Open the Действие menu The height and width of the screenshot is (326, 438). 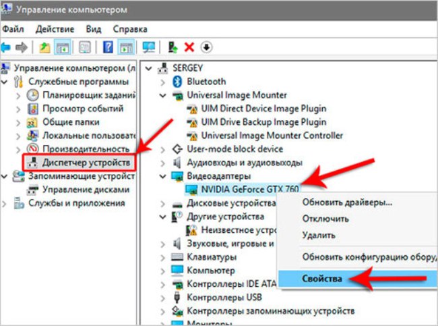[55, 30]
